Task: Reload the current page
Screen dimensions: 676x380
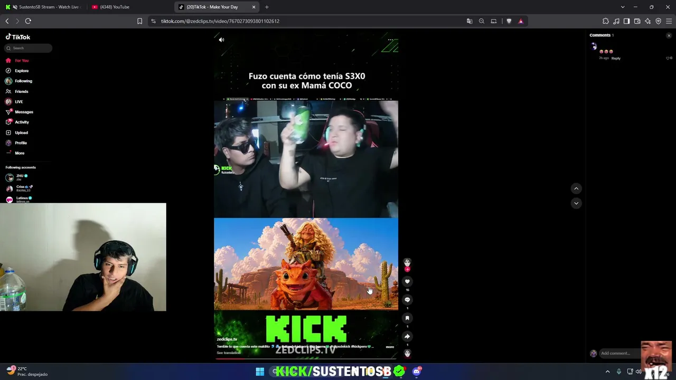Action: [x=28, y=21]
